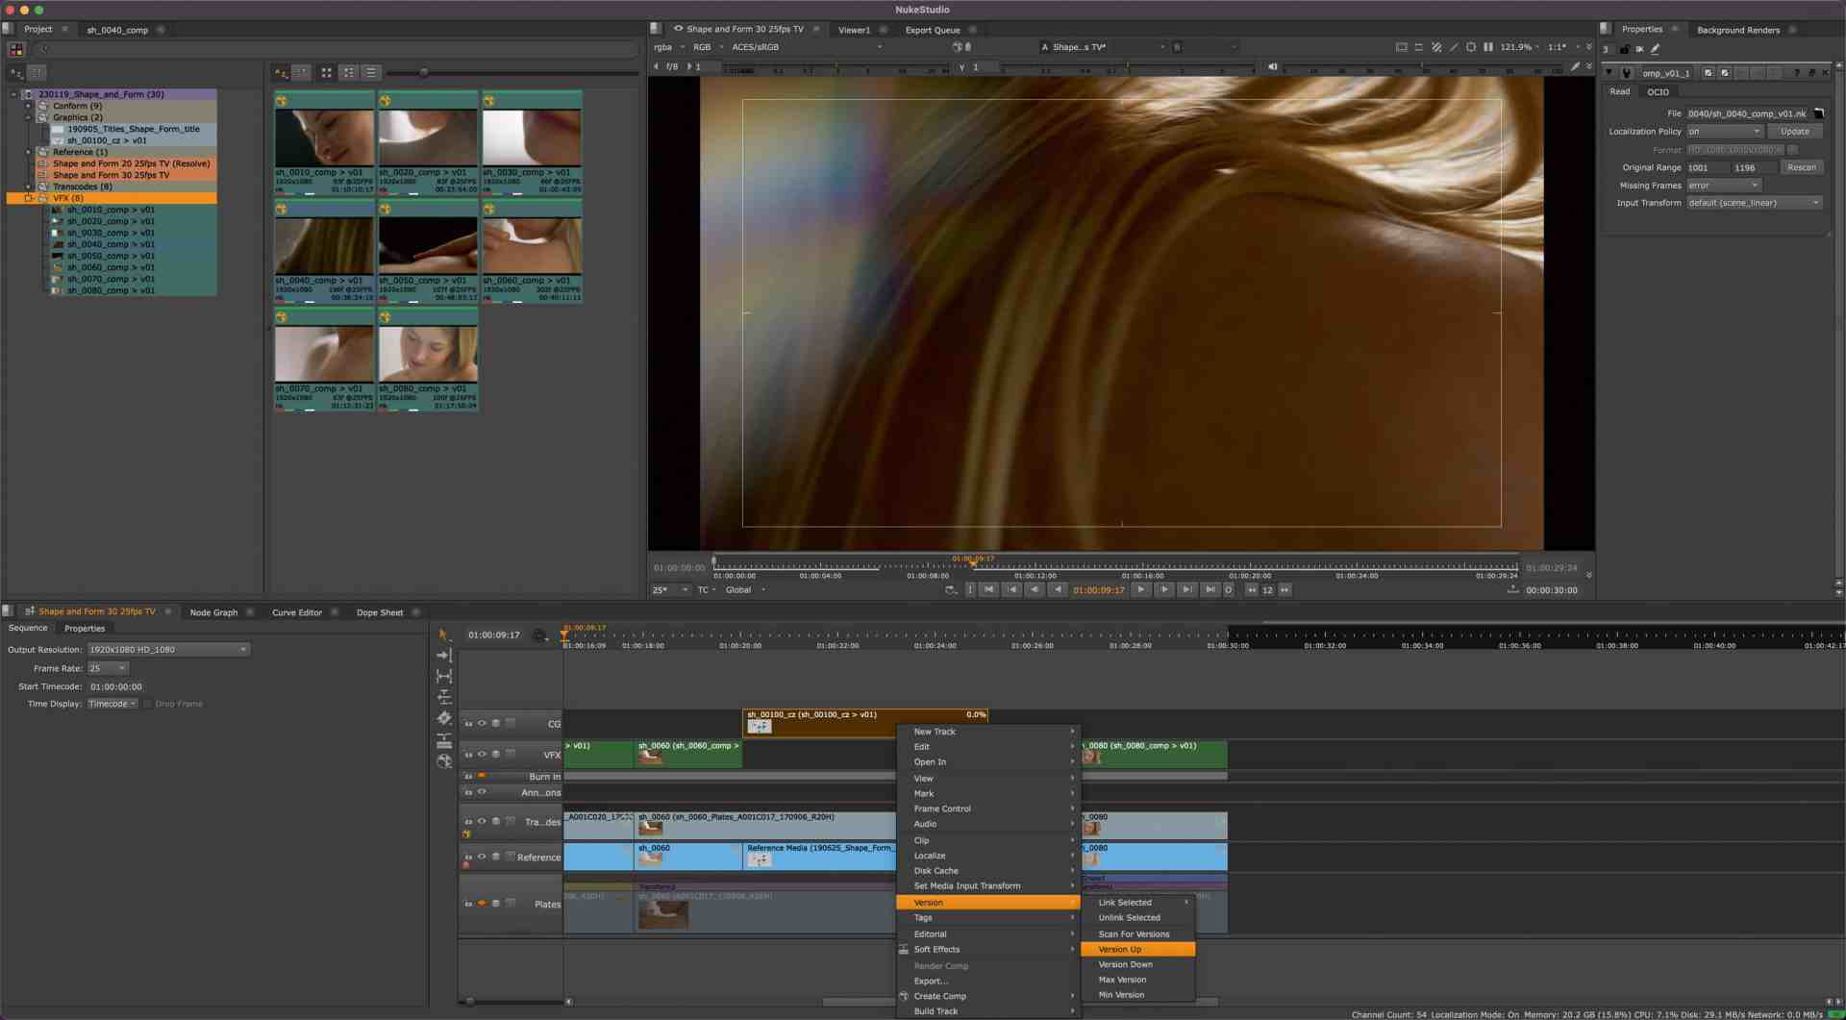Click the Rescan button in Read properties
Image resolution: width=1846 pixels, height=1020 pixels.
pyautogui.click(x=1801, y=166)
